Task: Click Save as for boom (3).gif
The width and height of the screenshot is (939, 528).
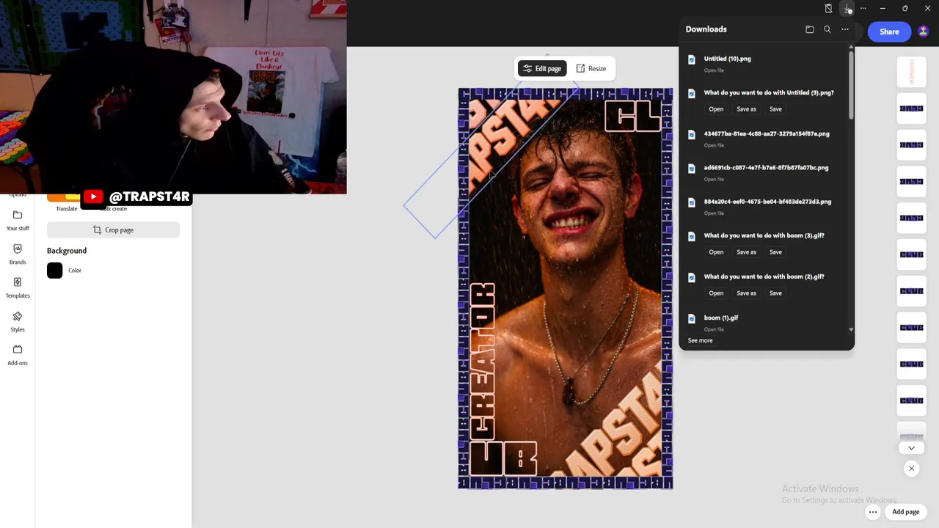Action: point(746,252)
